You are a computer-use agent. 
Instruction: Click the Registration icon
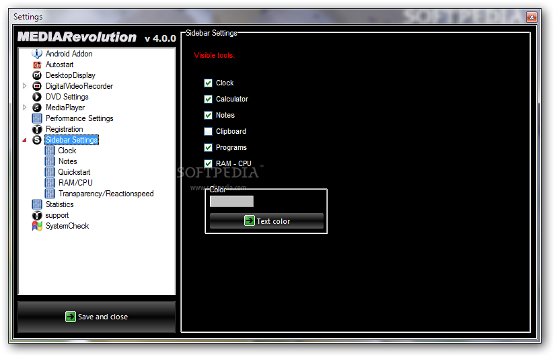tap(37, 129)
